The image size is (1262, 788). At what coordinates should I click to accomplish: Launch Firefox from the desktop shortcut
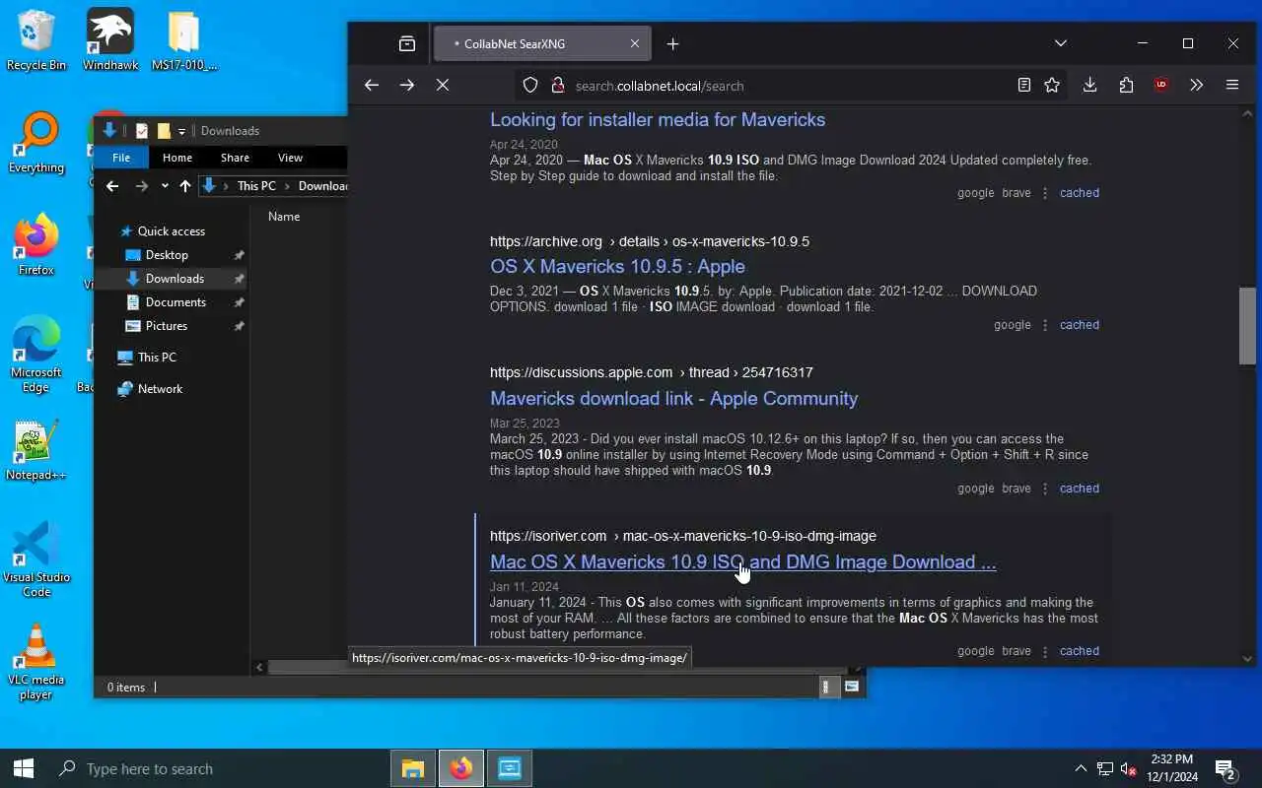pyautogui.click(x=35, y=245)
